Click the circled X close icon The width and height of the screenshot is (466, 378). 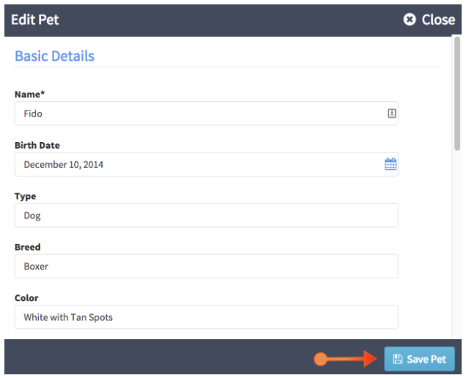(x=410, y=20)
